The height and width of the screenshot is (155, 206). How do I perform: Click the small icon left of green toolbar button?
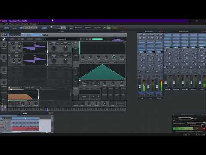pos(104,28)
